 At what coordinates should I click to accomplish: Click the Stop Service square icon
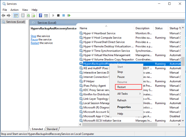click(58, 16)
